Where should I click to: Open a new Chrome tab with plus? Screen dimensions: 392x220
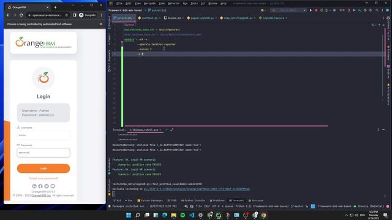point(55,7)
